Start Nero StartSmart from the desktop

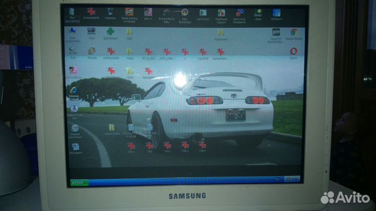point(185,16)
